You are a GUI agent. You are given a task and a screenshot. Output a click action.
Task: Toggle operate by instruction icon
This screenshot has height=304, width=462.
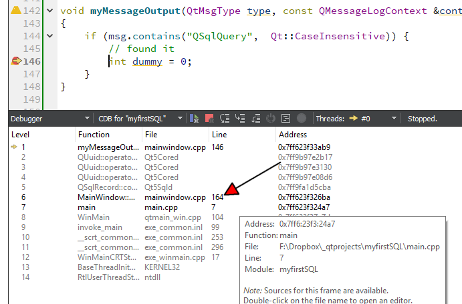(285, 119)
